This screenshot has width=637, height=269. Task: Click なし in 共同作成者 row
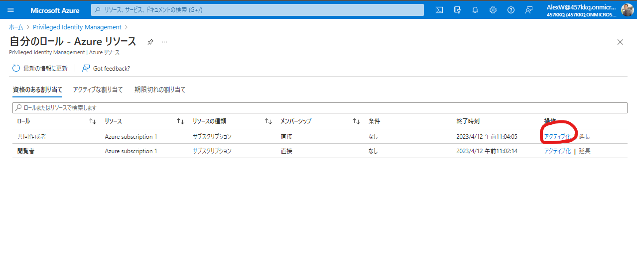[x=373, y=136]
